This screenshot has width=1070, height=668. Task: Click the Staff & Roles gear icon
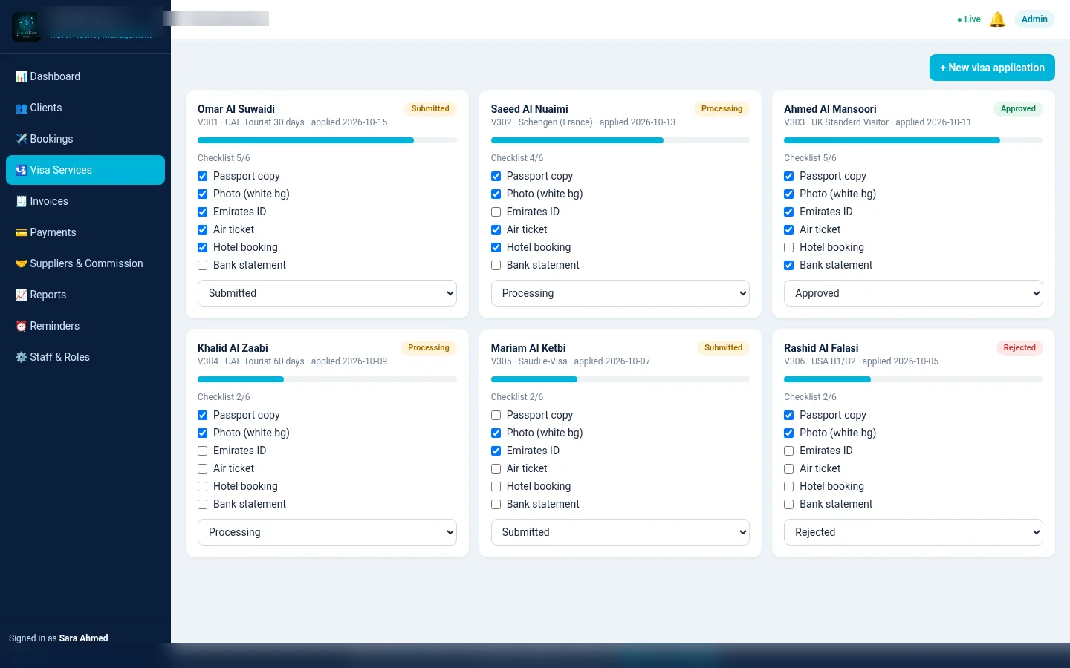coord(21,357)
